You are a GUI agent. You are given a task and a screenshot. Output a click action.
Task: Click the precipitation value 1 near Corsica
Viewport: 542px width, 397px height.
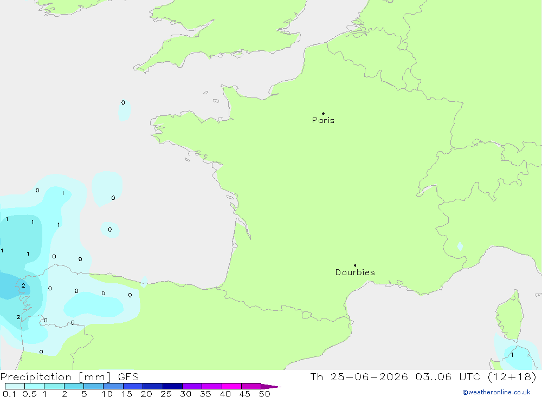click(x=512, y=355)
